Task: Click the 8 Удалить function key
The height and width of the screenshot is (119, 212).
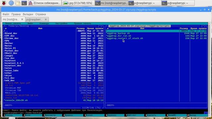Action: [x=155, y=115]
